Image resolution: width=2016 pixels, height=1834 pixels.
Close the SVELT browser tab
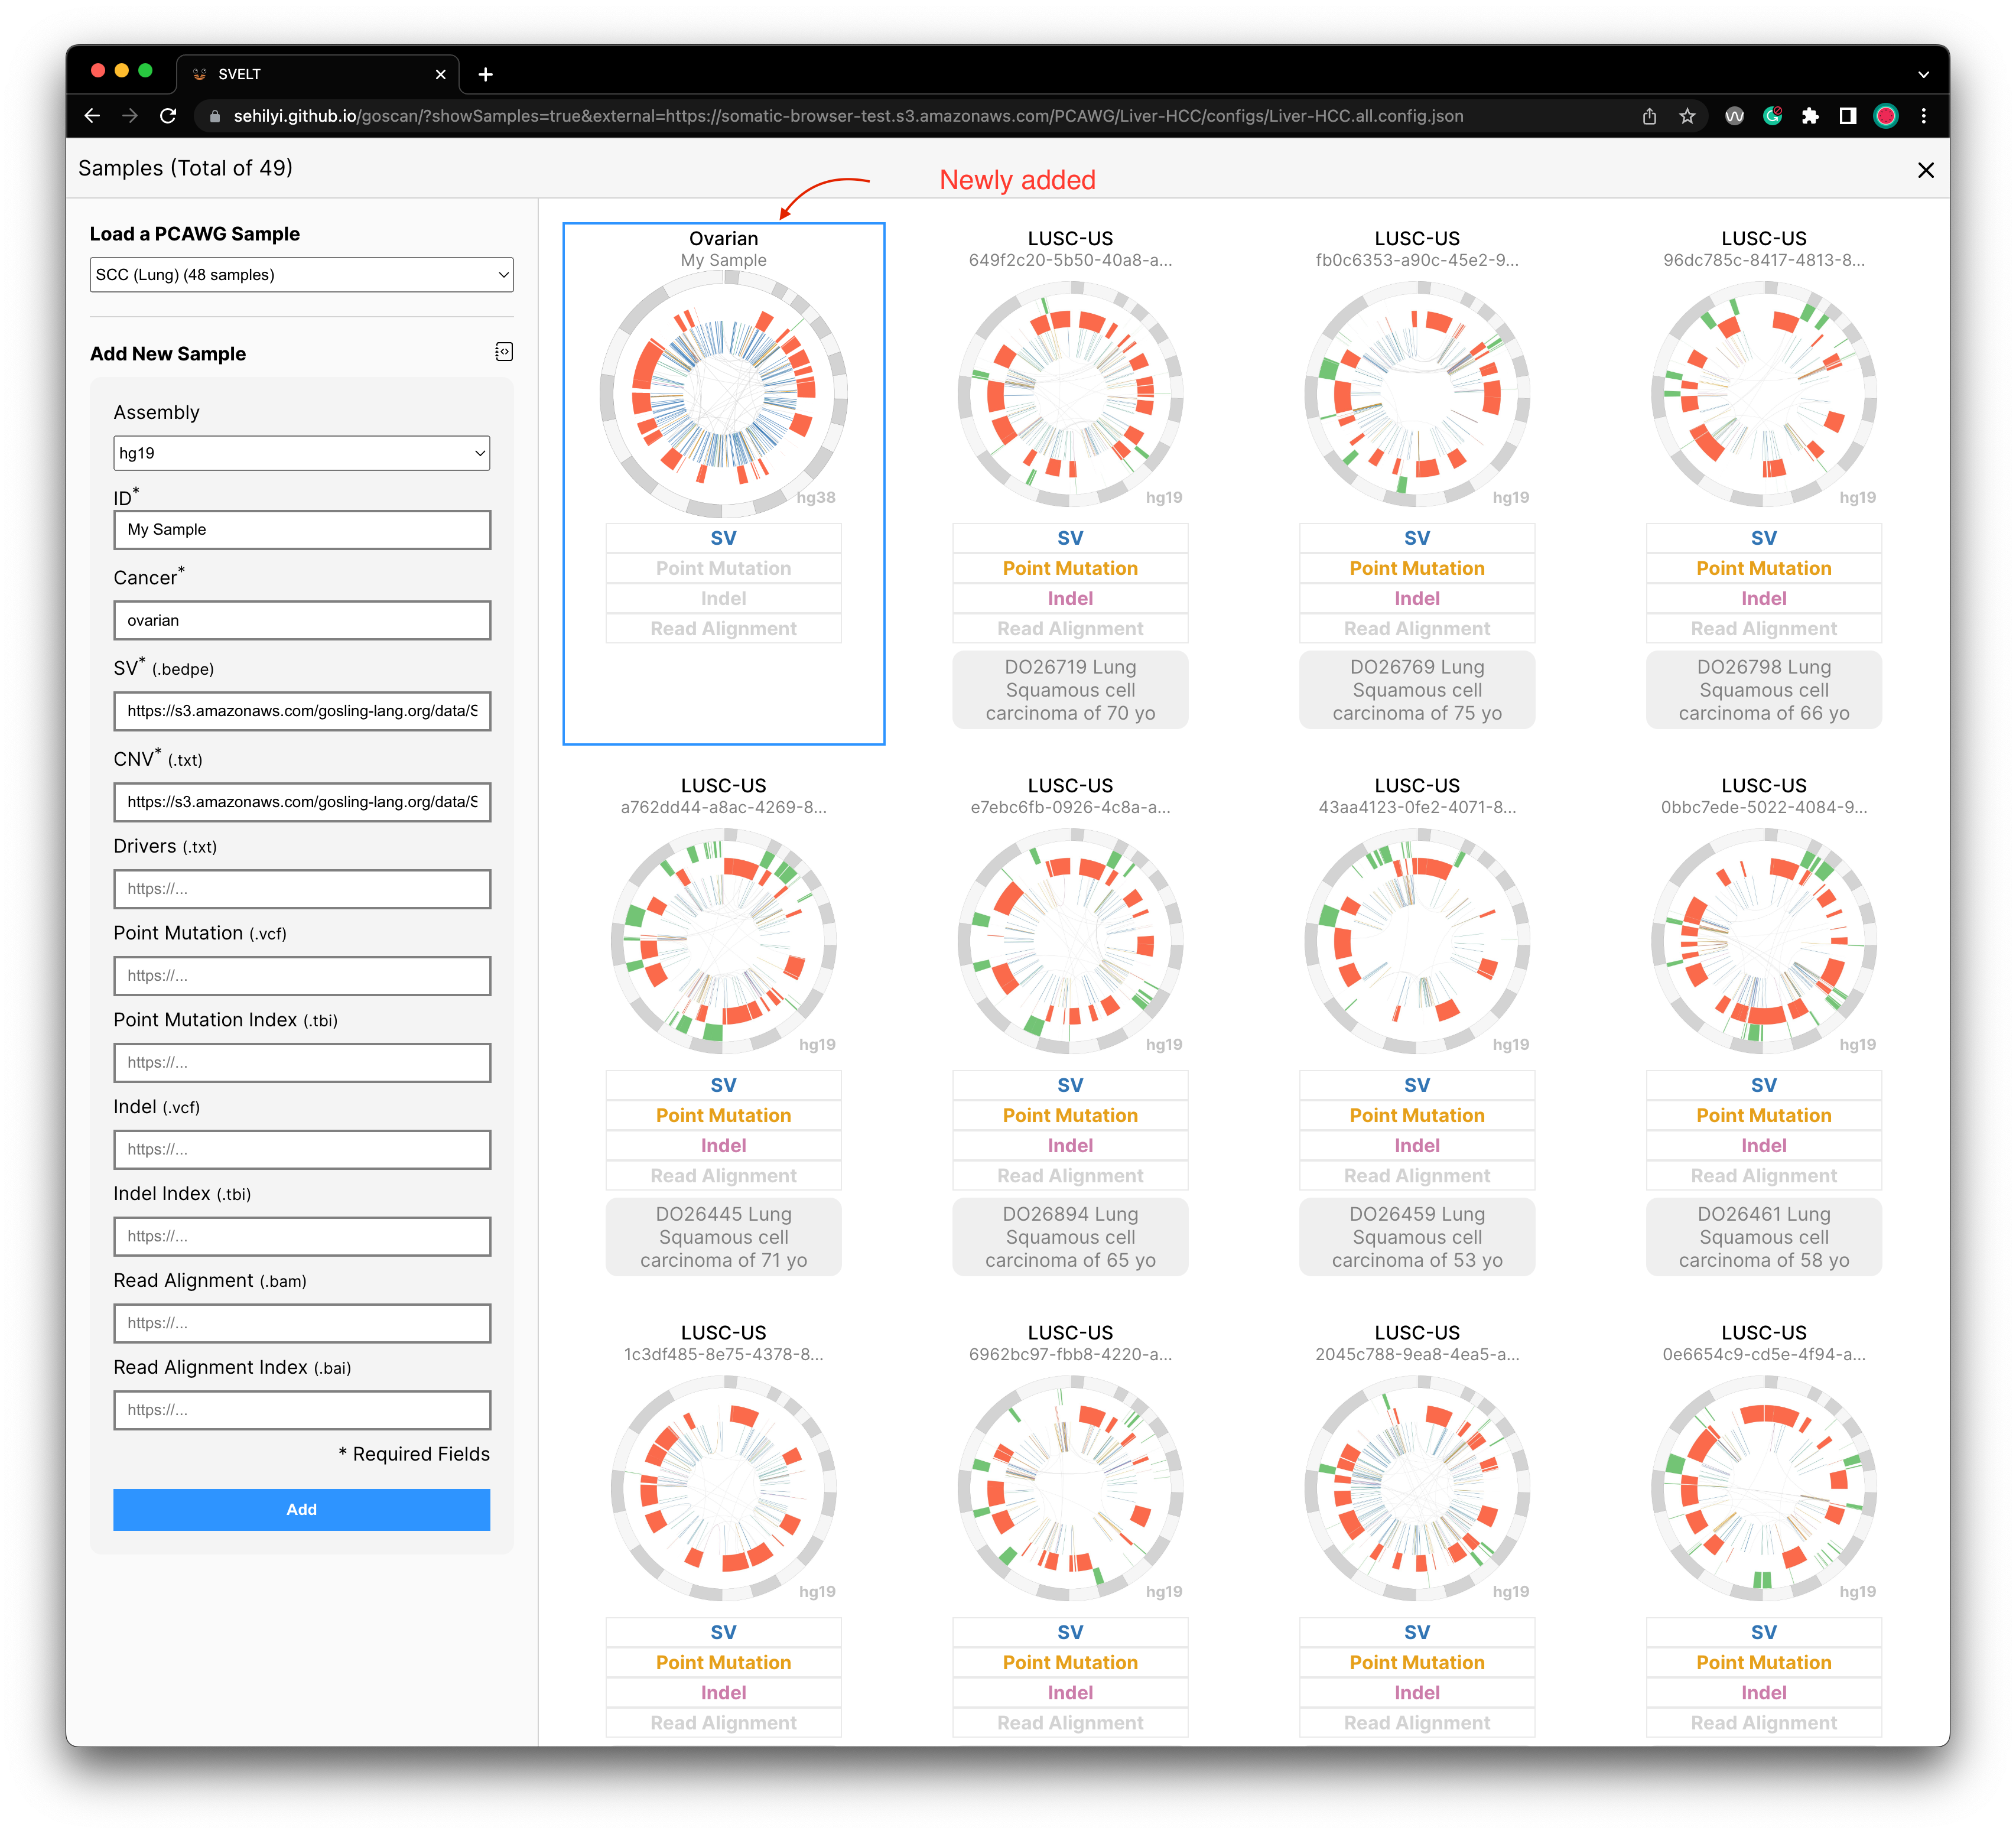coord(440,74)
